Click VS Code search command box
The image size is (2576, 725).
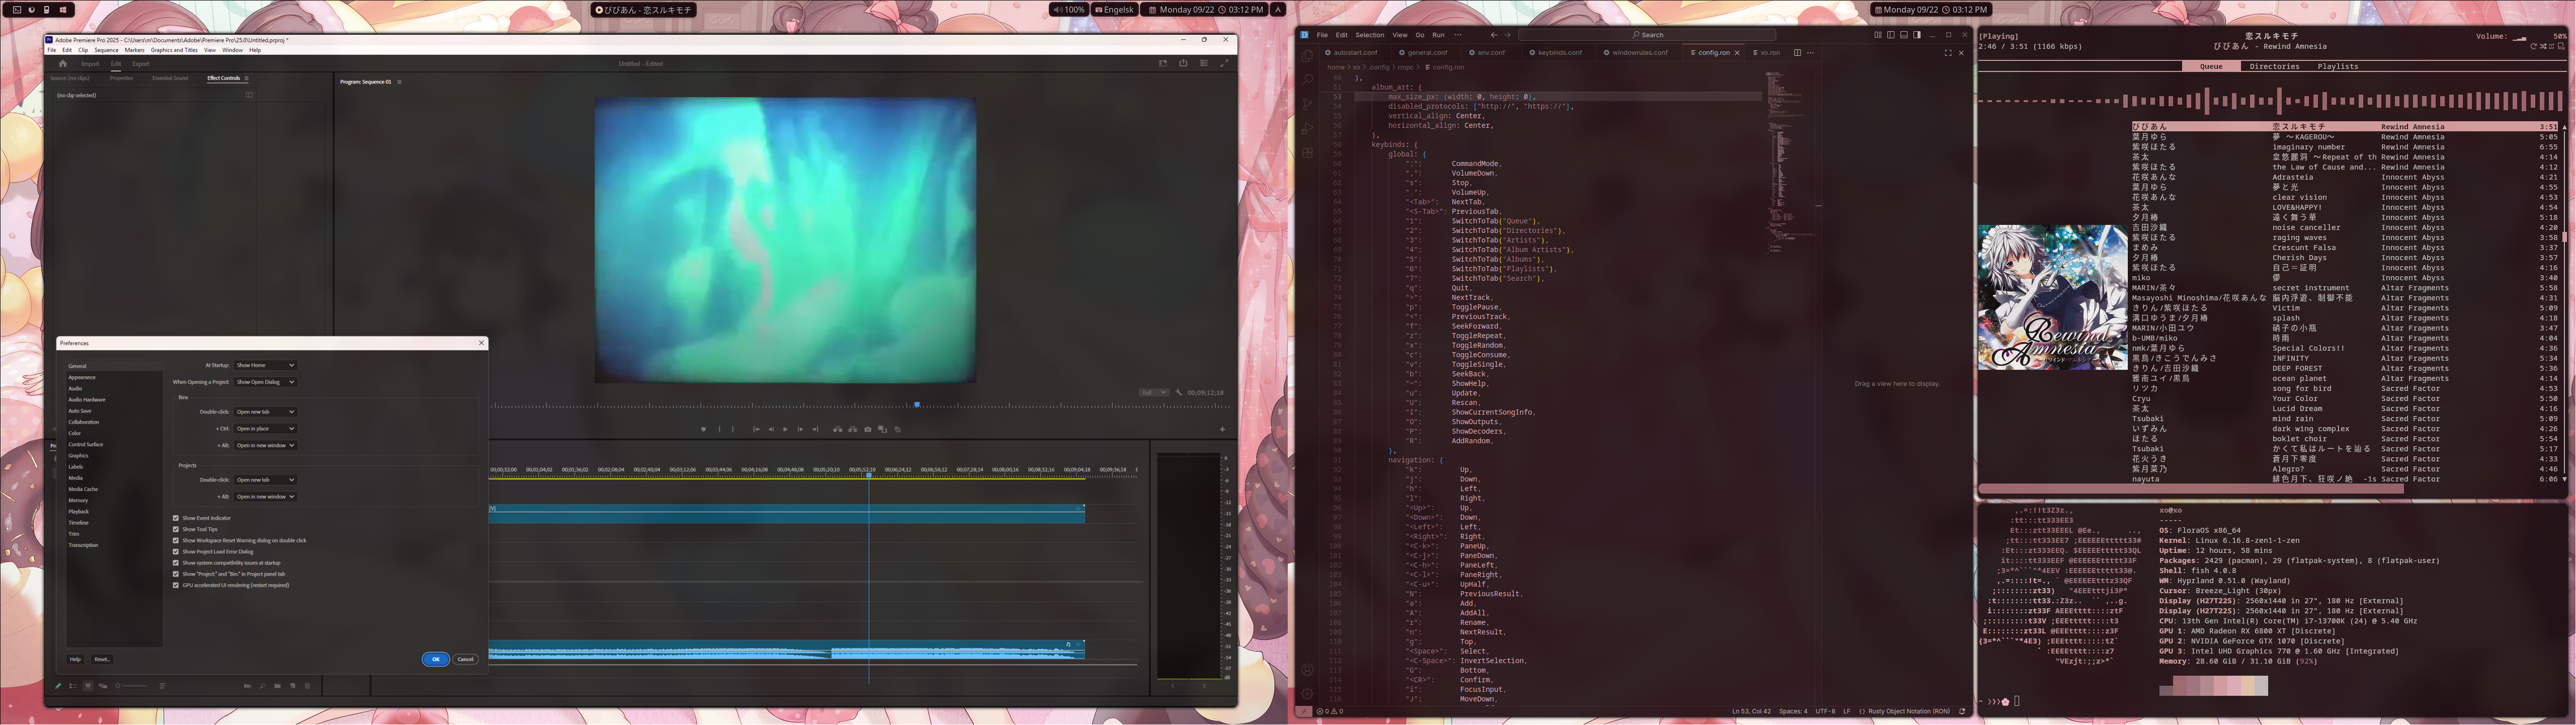(1647, 35)
